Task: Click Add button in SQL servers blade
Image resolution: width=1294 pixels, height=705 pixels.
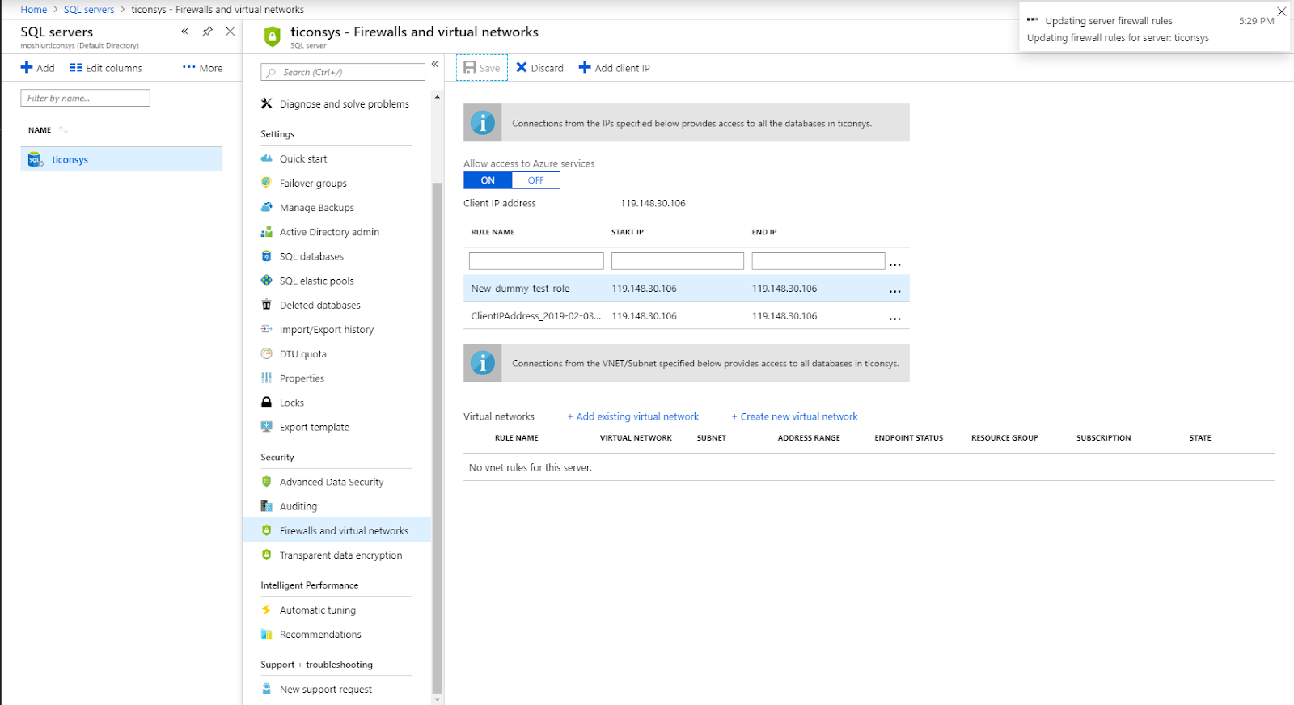Action: click(37, 68)
